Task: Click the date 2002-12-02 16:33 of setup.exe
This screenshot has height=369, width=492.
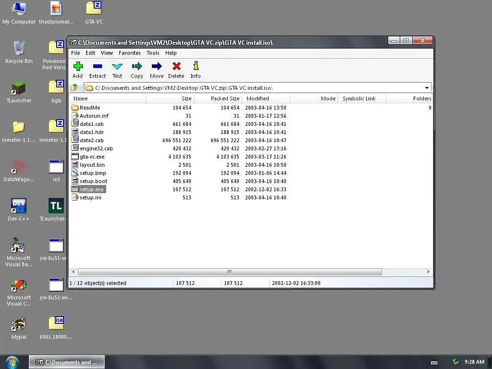Action: (x=266, y=189)
